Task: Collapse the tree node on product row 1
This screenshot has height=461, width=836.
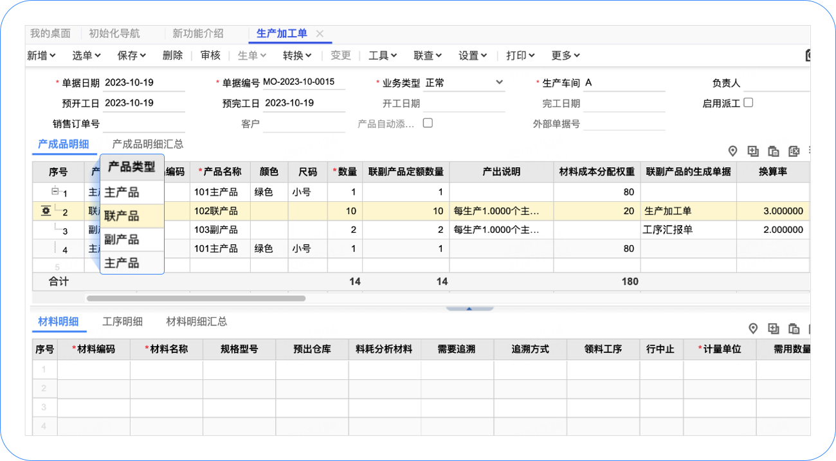Action: pyautogui.click(x=55, y=191)
